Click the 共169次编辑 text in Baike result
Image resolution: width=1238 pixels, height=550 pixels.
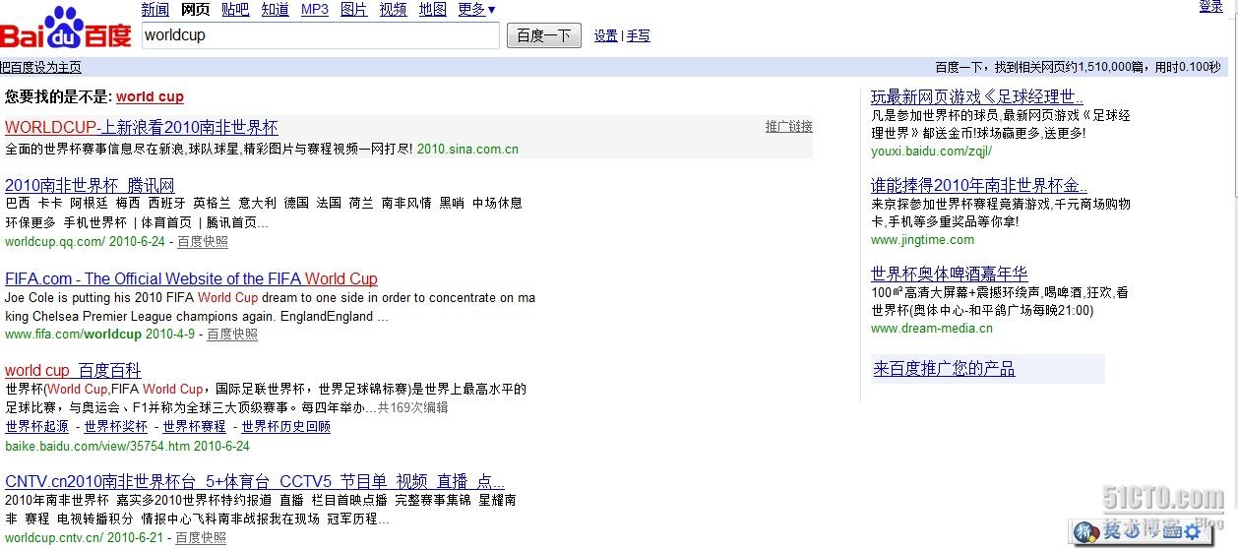point(412,407)
